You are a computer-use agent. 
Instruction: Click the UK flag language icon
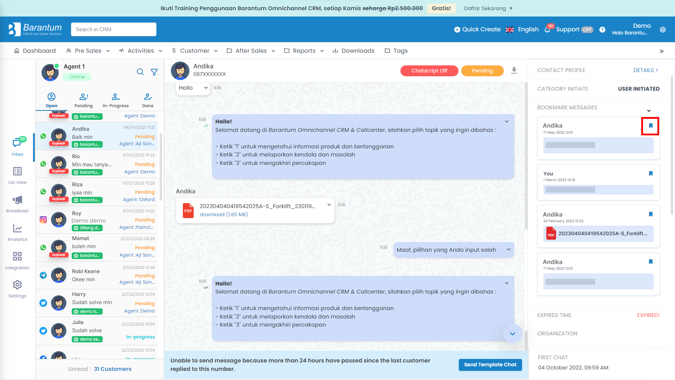tap(510, 30)
